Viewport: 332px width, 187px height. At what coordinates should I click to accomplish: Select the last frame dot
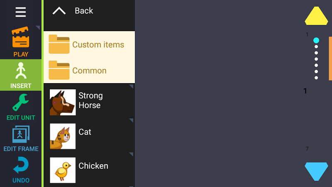click(x=316, y=78)
